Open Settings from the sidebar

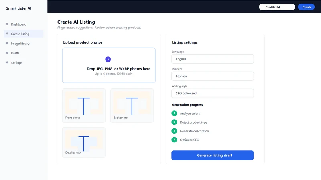(x=23, y=63)
